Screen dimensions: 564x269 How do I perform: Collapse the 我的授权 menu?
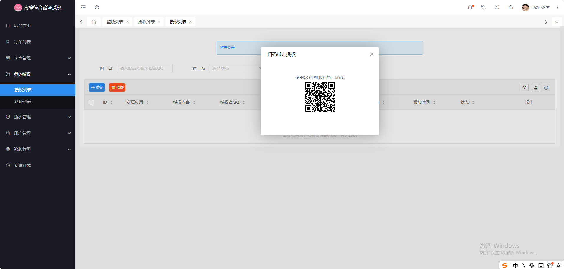(38, 74)
